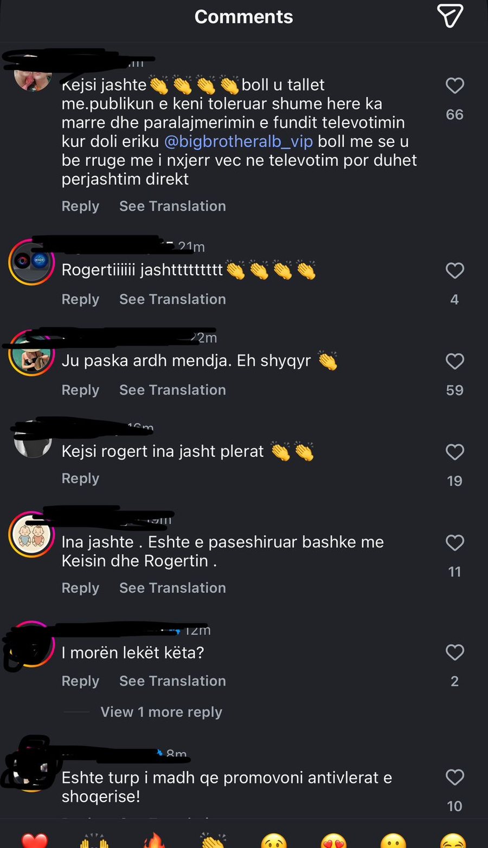This screenshot has width=488, height=848.
Task: Insert the red heart emoji reaction
Action: [35, 841]
